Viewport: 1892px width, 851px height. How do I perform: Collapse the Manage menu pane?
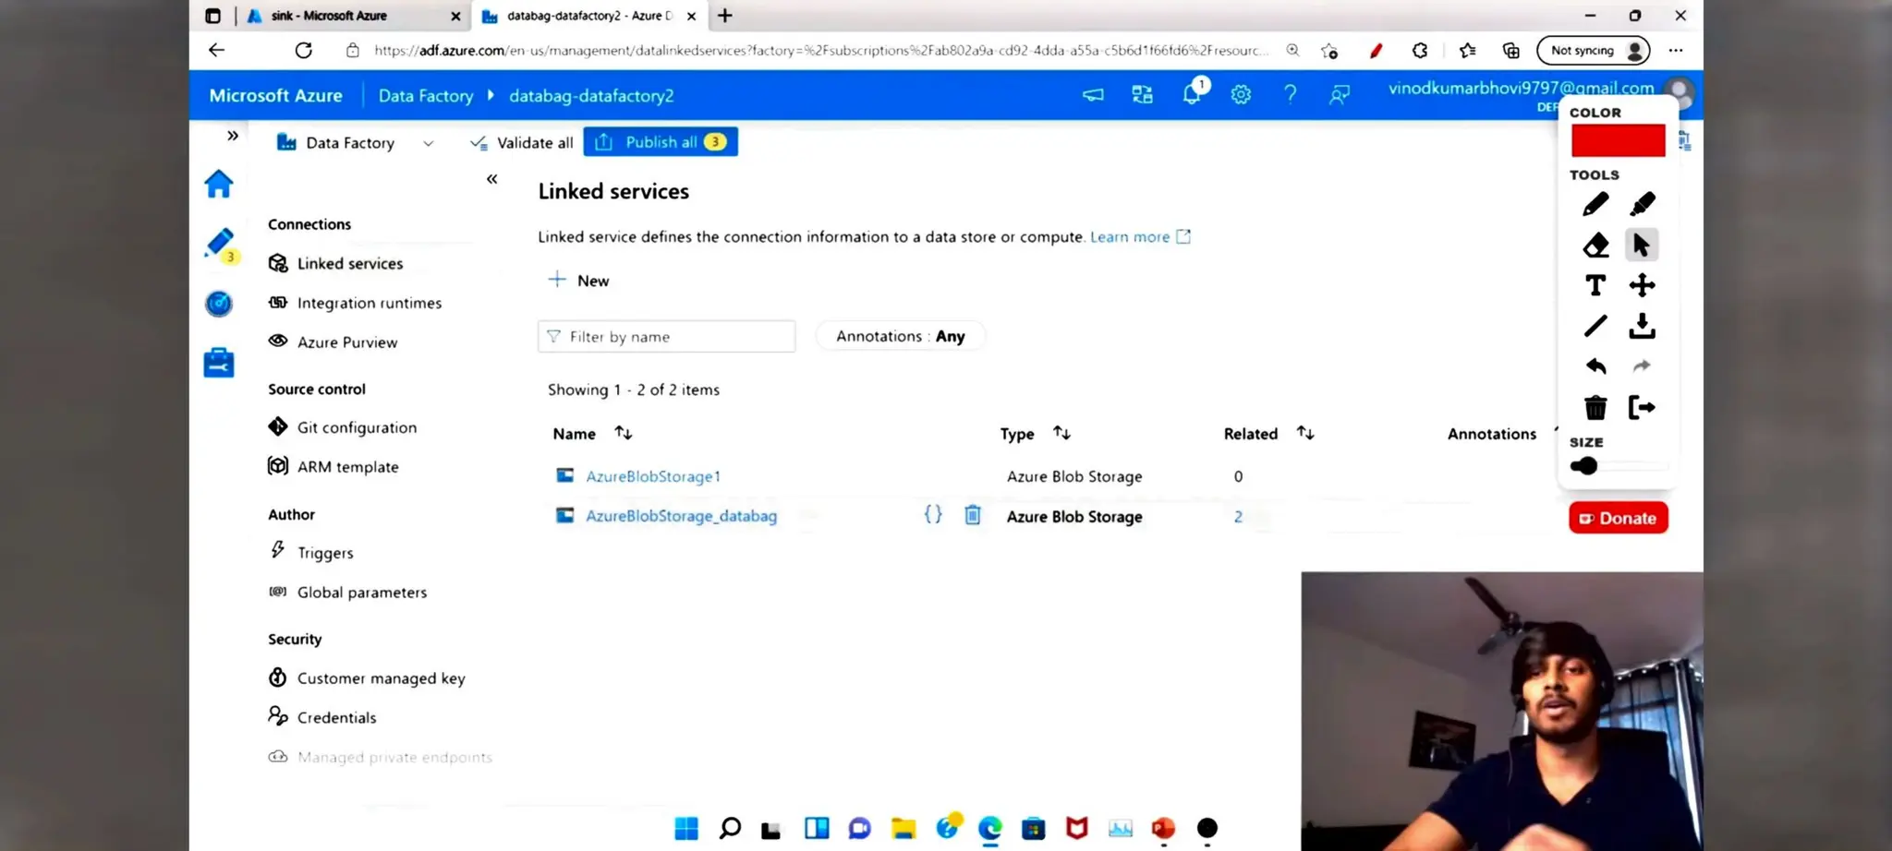pyautogui.click(x=492, y=179)
